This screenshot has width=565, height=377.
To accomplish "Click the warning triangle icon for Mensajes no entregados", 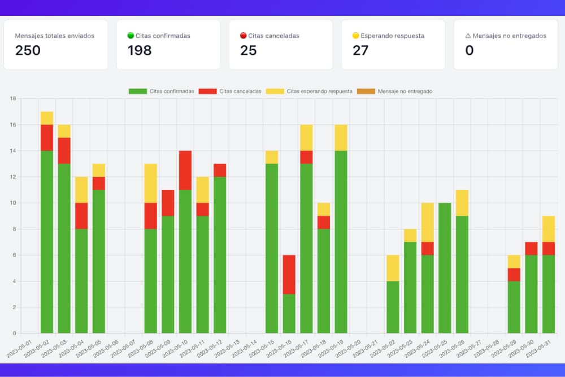I will tap(468, 36).
